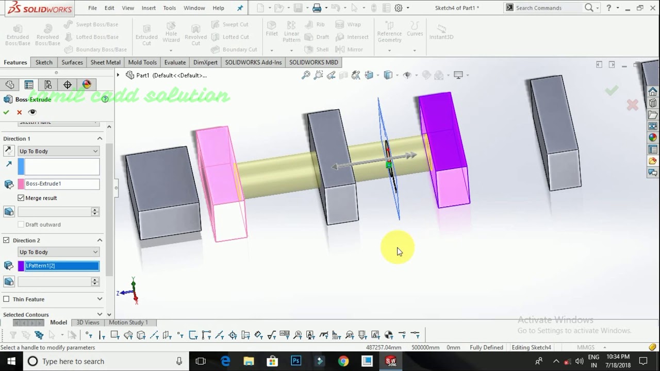
Task: Click Editing Sketch4 in the status bar
Action: click(x=531, y=347)
